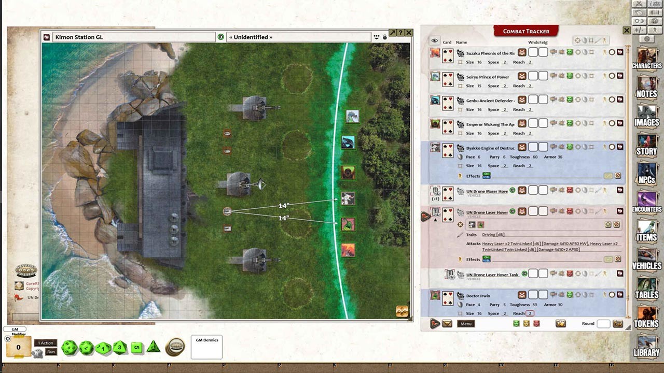The height and width of the screenshot is (373, 664).
Task: Roll the green d4 die
Action: (x=153, y=347)
